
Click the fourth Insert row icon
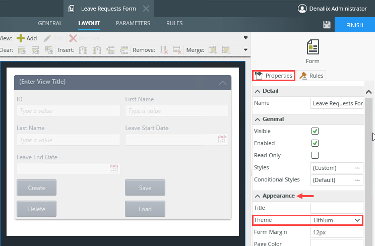[x=124, y=50]
